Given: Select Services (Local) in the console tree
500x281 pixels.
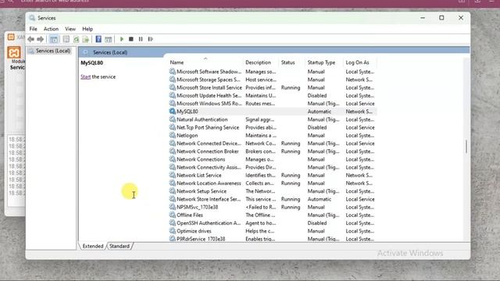Looking at the screenshot, I should [53, 51].
